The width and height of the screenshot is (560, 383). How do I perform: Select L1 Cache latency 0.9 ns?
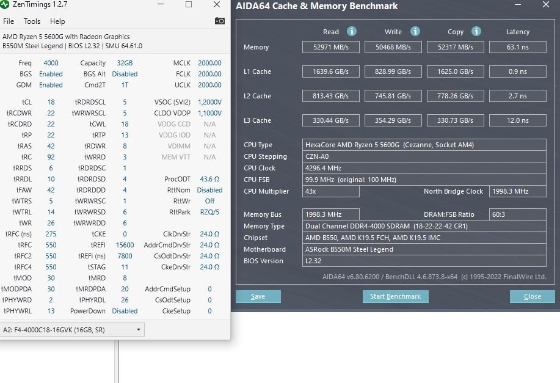pos(517,71)
